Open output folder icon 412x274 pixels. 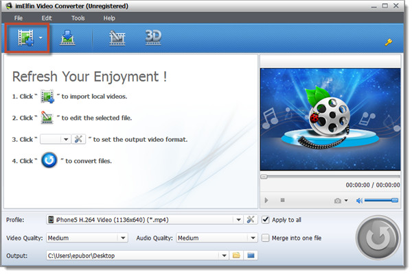[x=251, y=255]
